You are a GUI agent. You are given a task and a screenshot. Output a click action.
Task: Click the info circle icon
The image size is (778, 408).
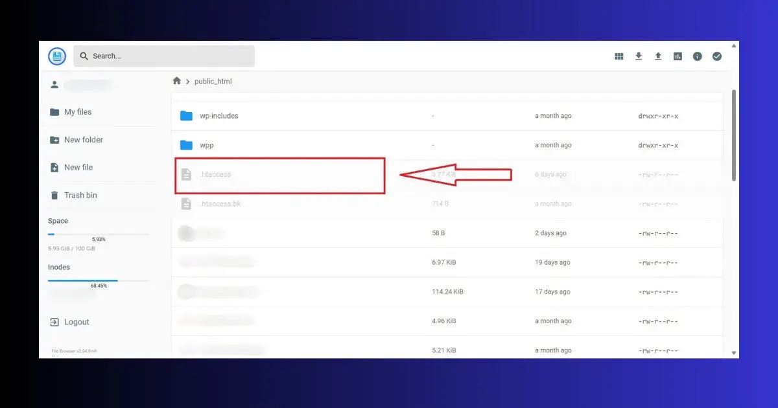(x=697, y=56)
